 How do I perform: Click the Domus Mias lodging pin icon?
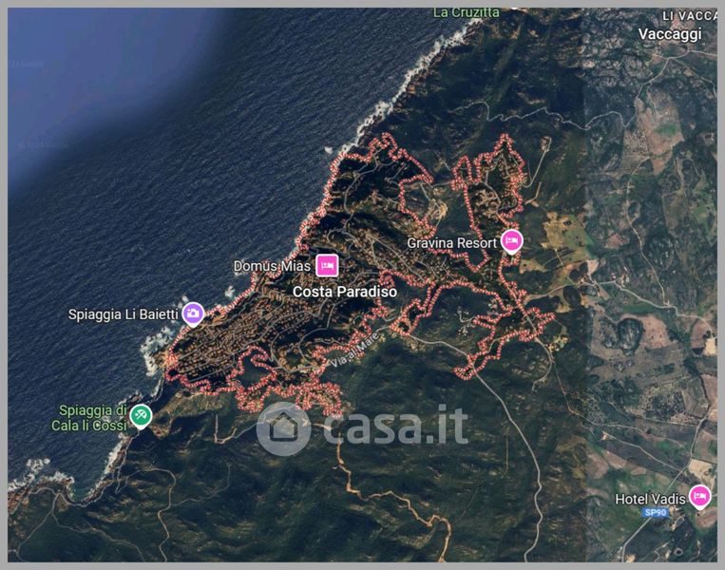click(328, 266)
